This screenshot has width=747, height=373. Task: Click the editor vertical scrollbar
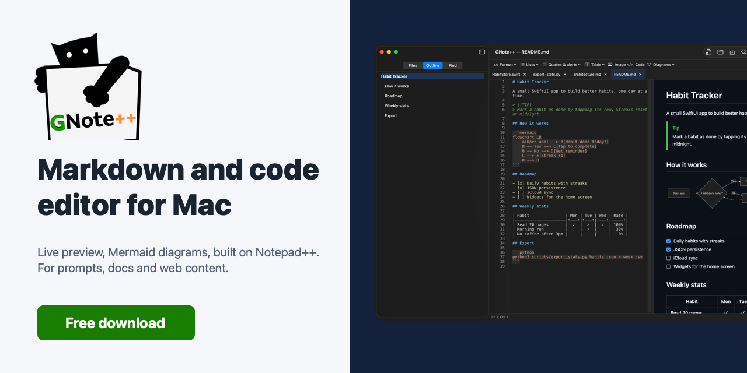pos(650,195)
